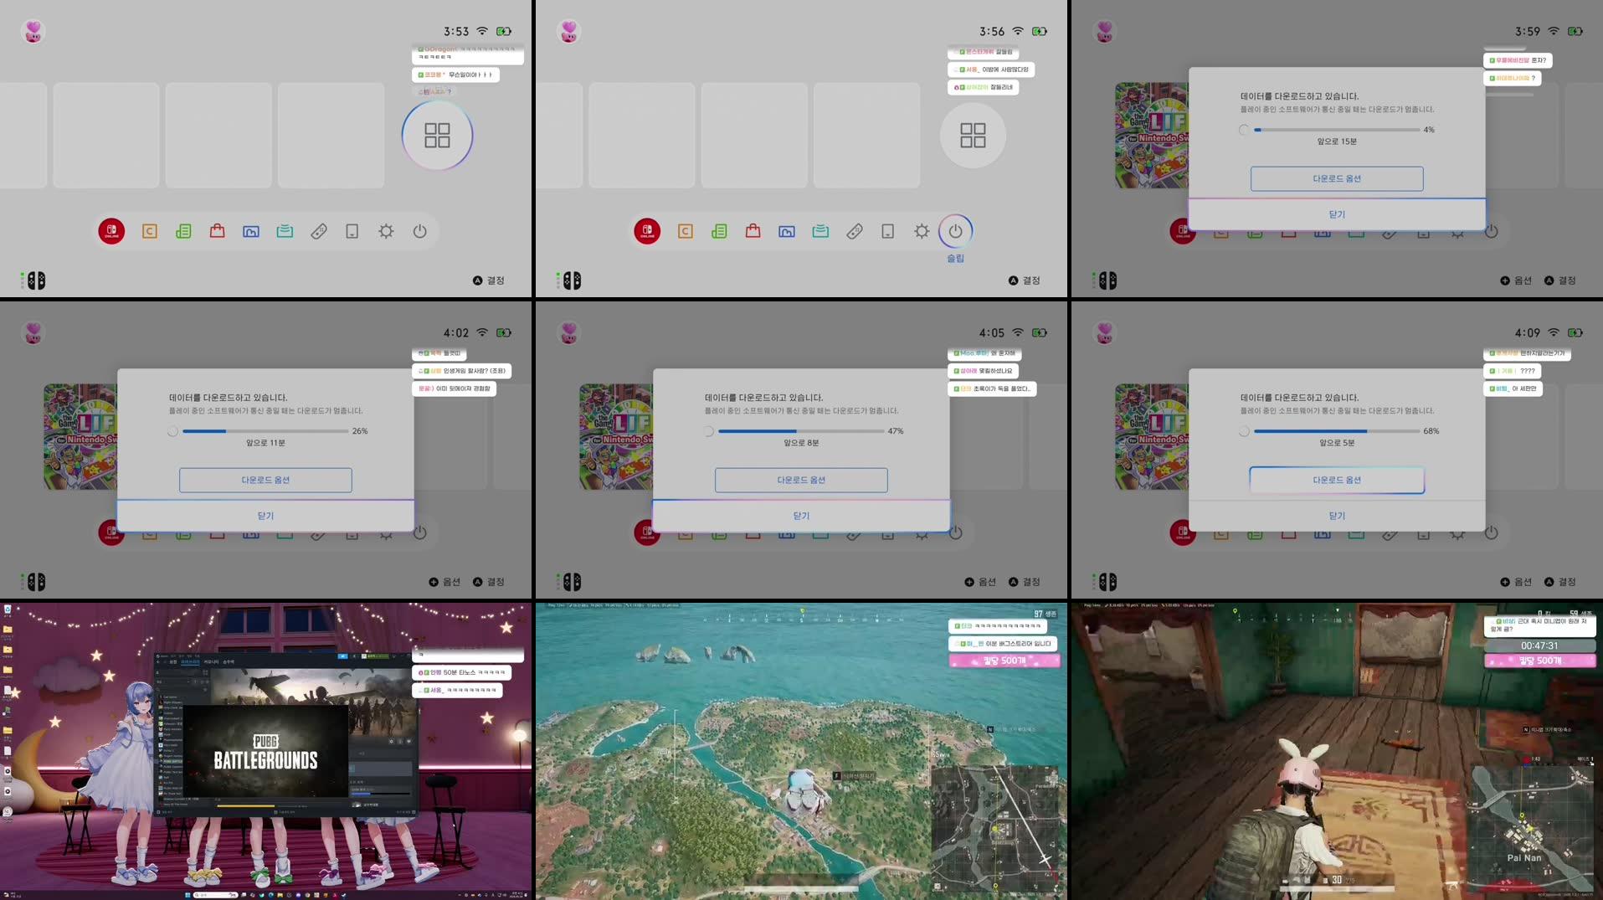Click A 결정 hint in 3:53 screen
1603x900 pixels.
coord(489,280)
